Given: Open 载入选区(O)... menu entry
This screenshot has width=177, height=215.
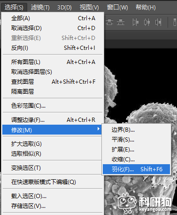Looking at the screenshot, I should tap(53, 196).
